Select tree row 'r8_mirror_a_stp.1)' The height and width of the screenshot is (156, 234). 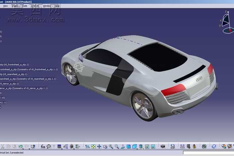coord(9,83)
